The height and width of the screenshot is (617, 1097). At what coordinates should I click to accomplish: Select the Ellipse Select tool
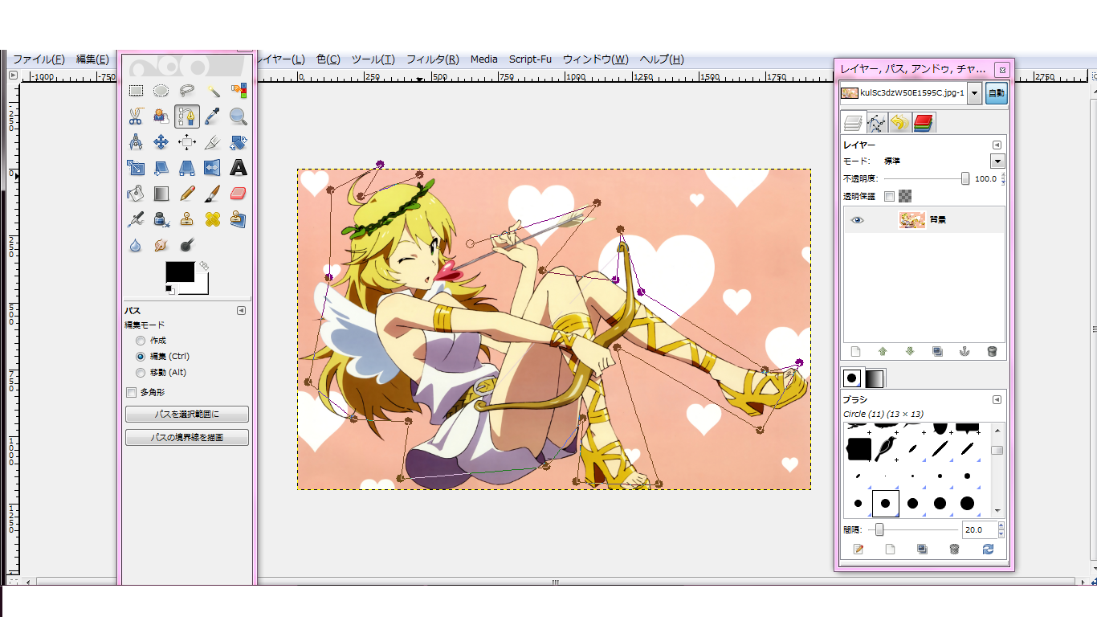coord(161,91)
